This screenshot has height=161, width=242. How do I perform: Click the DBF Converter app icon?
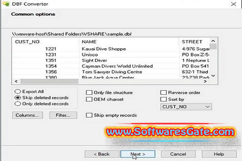click(x=6, y=4)
